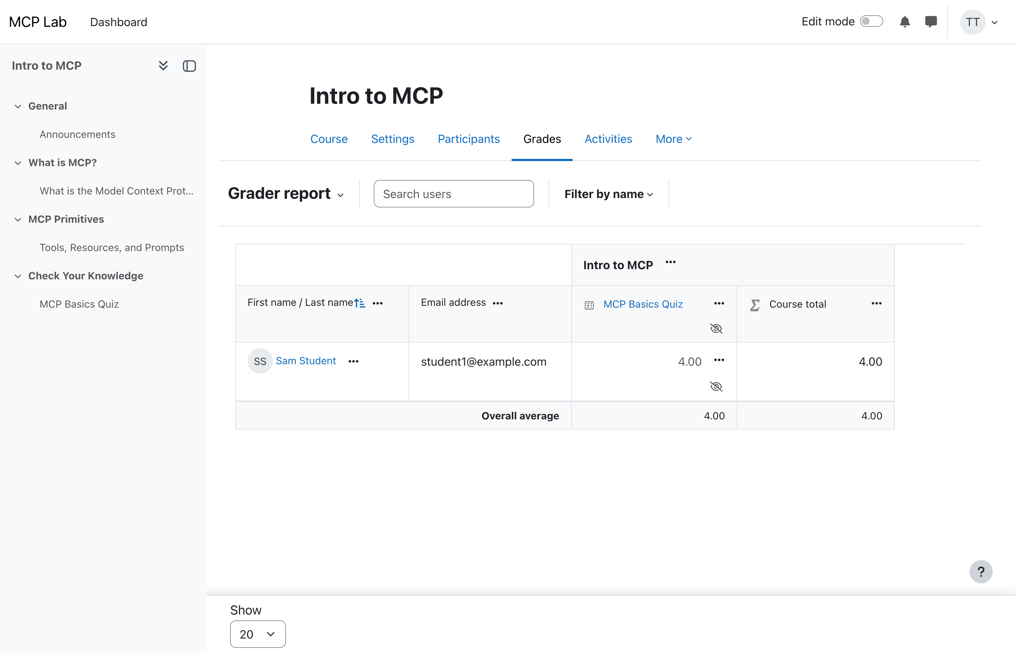Collapse the Check Your Knowledge section
The image size is (1016, 653).
pyautogui.click(x=18, y=276)
